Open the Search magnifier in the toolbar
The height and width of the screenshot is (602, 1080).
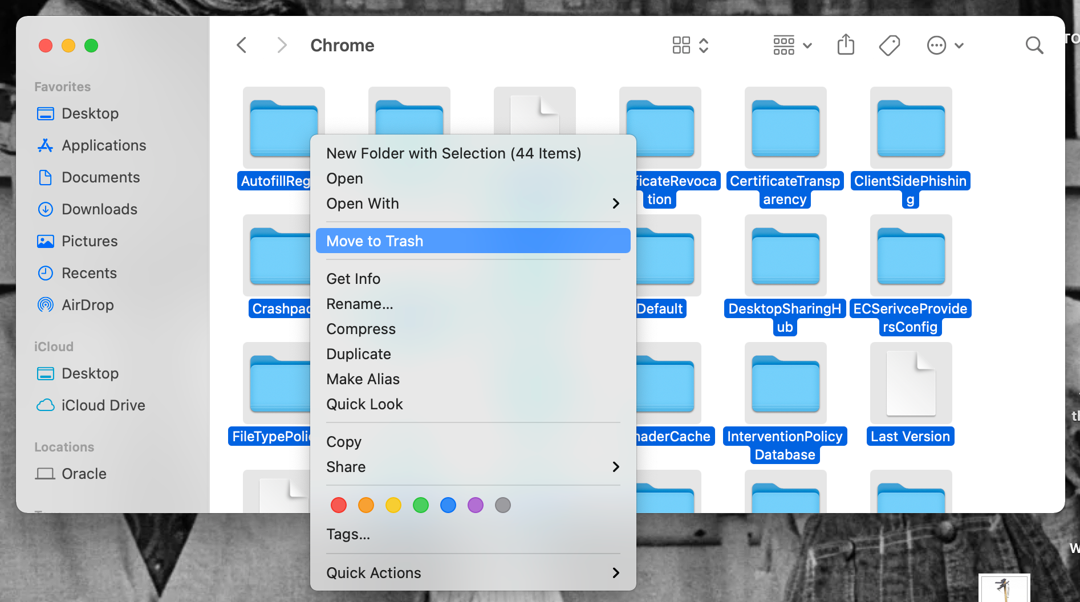[x=1034, y=45]
